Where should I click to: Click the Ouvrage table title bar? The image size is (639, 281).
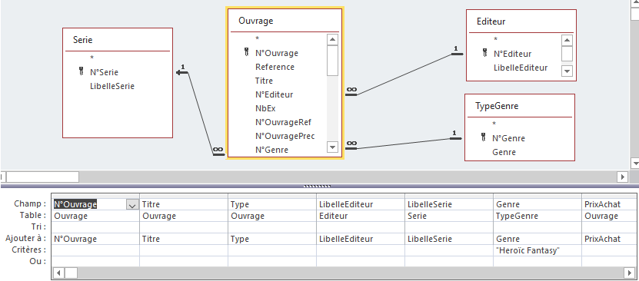point(285,21)
